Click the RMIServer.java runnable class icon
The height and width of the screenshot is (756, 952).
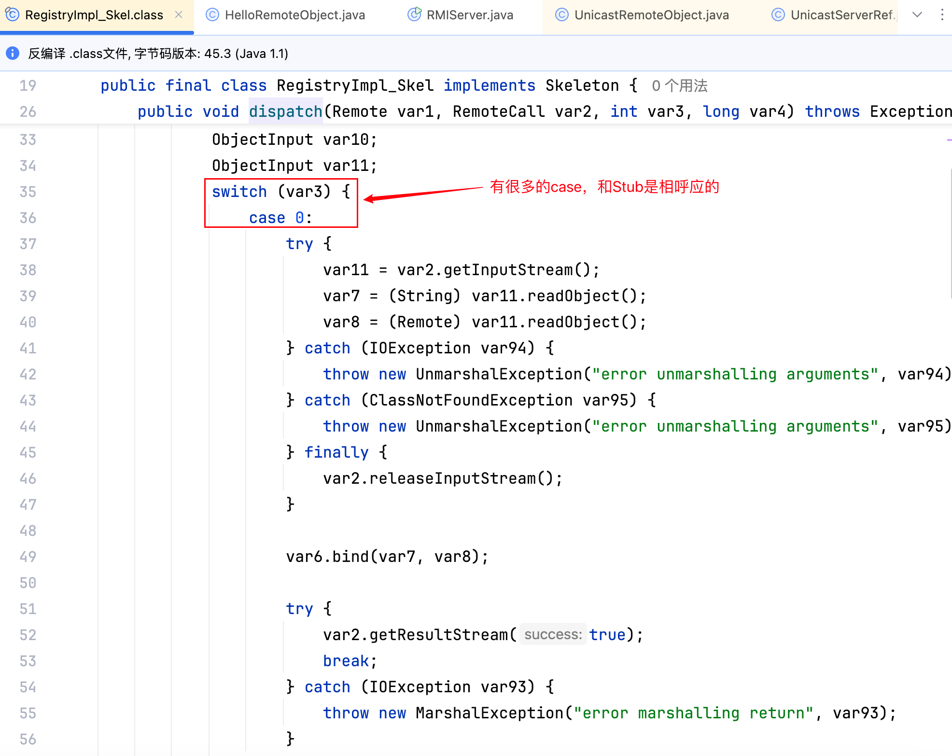[414, 14]
